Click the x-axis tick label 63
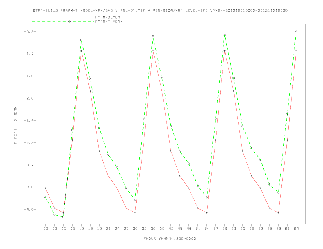Image resolution: width=323 pixels, height=249 pixels. [234, 229]
